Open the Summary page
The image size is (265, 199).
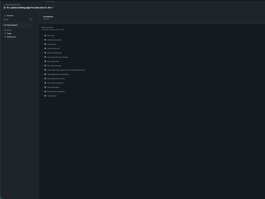tap(10, 16)
